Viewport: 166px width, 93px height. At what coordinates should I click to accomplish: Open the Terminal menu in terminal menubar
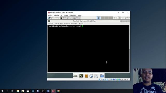pyautogui.click(x=67, y=24)
